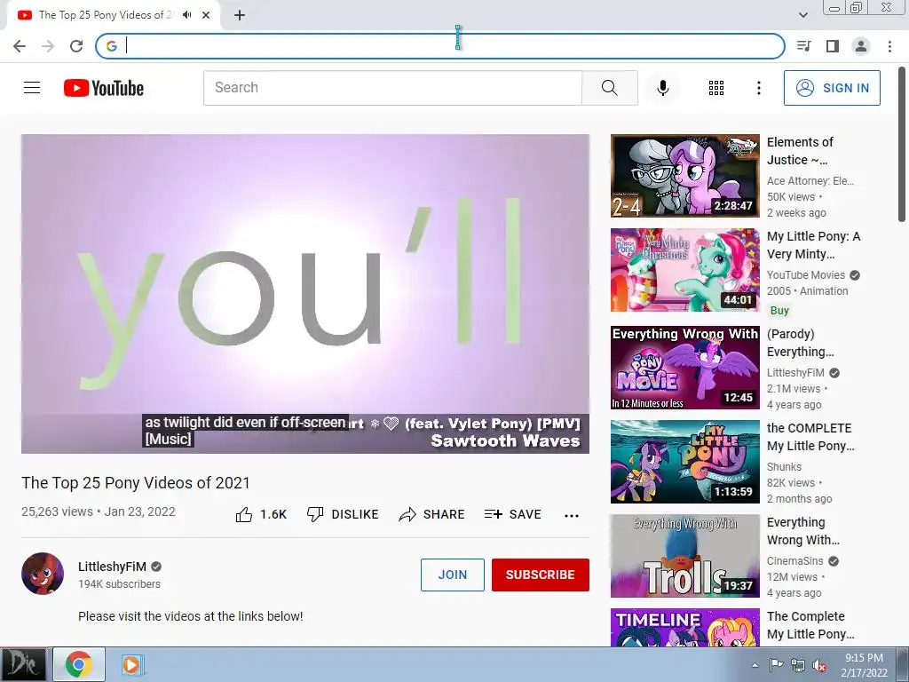SAVE video to a playlist
This screenshot has height=682, width=909.
[512, 514]
